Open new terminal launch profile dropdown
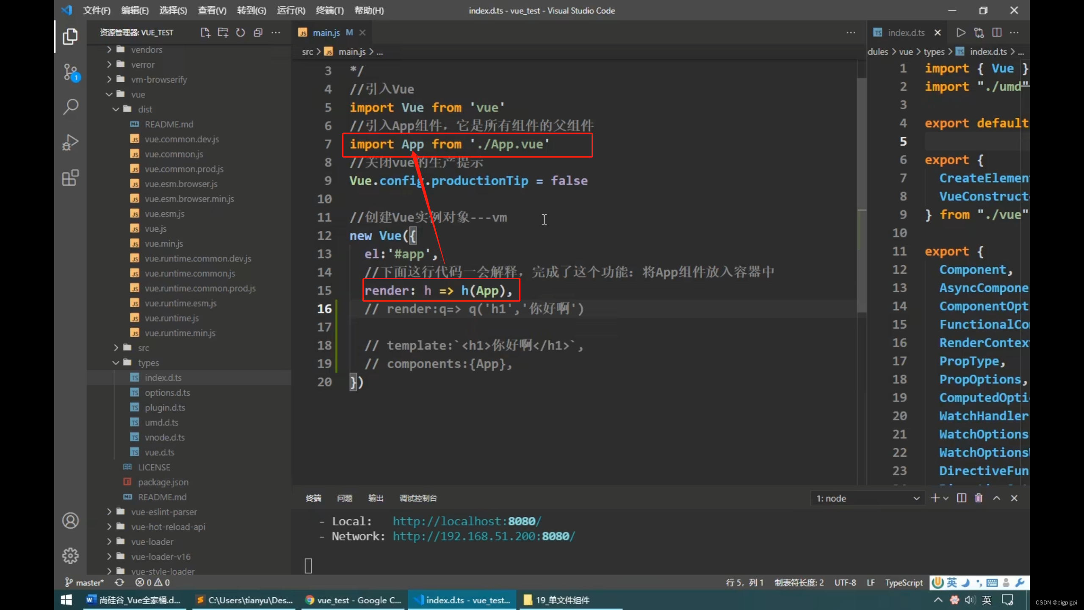1084x610 pixels. click(946, 498)
